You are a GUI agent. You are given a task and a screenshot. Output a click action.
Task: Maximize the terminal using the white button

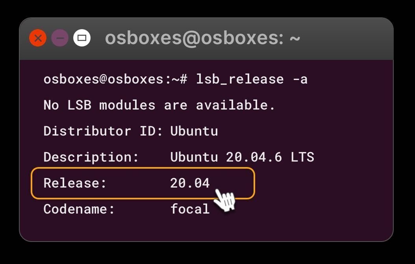coord(82,38)
